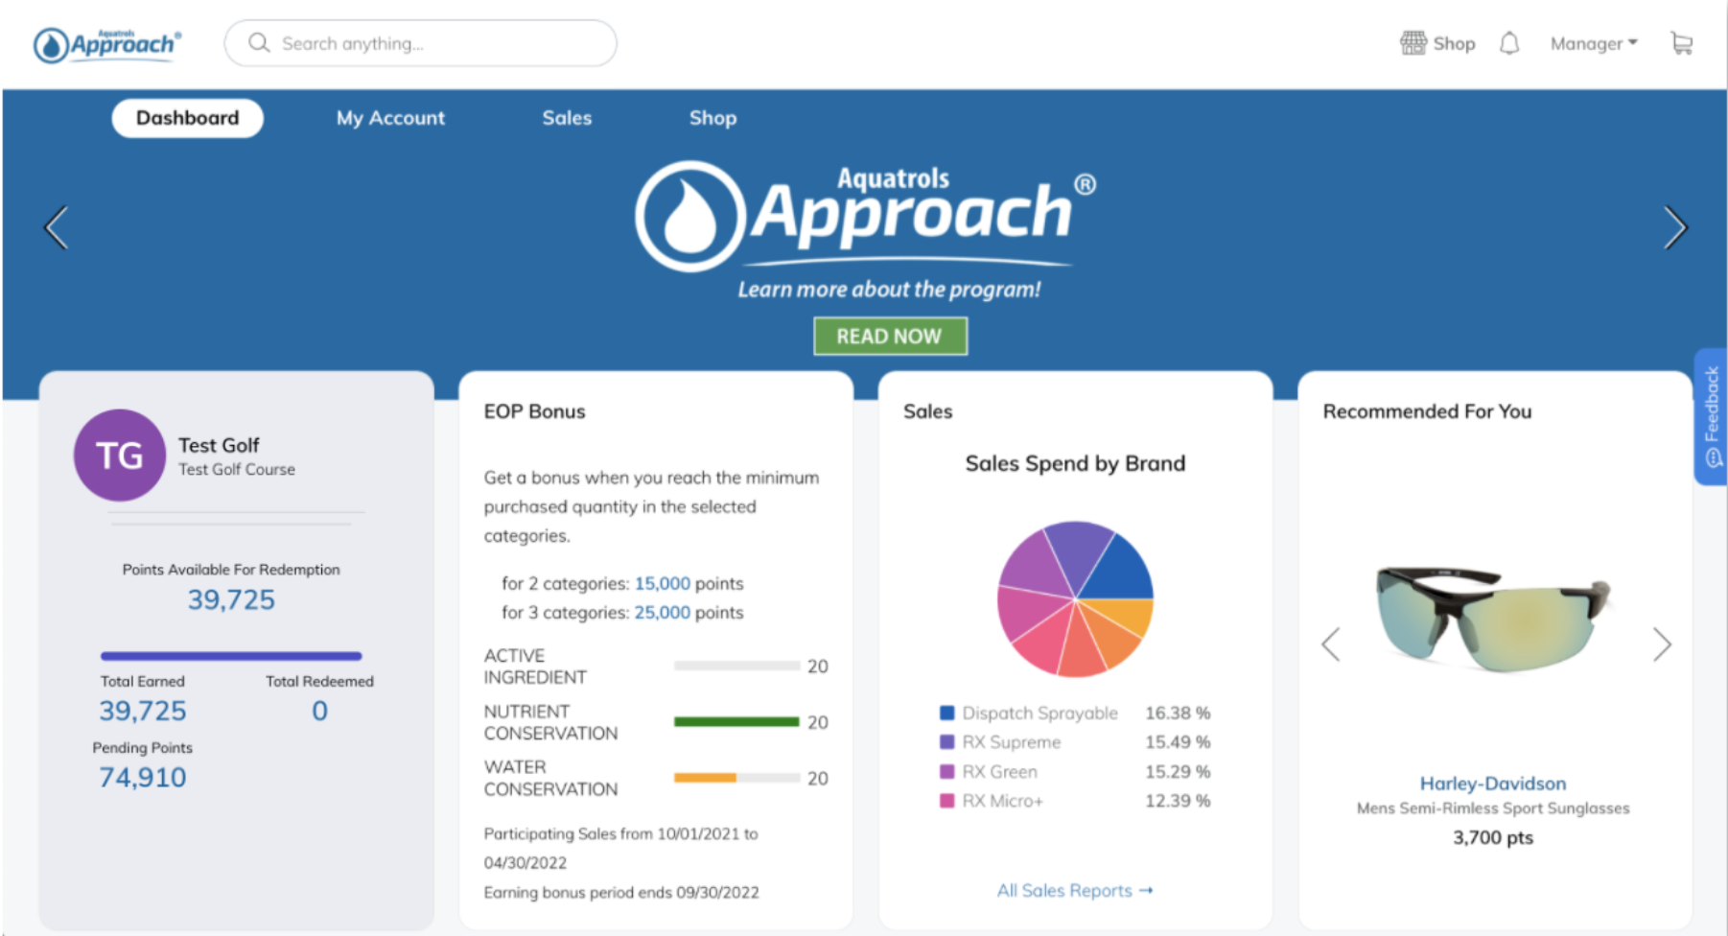Click Dispatch Sprayable blue legend swatch
This screenshot has height=936, width=1728.
pos(946,713)
